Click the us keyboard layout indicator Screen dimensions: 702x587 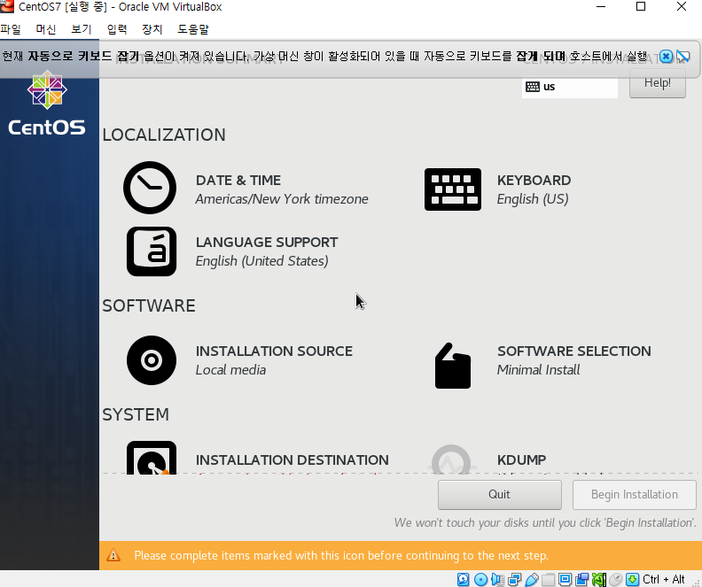pos(569,87)
